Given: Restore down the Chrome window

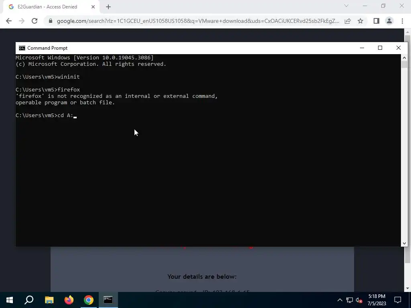Looking at the screenshot, I should click(x=383, y=6).
